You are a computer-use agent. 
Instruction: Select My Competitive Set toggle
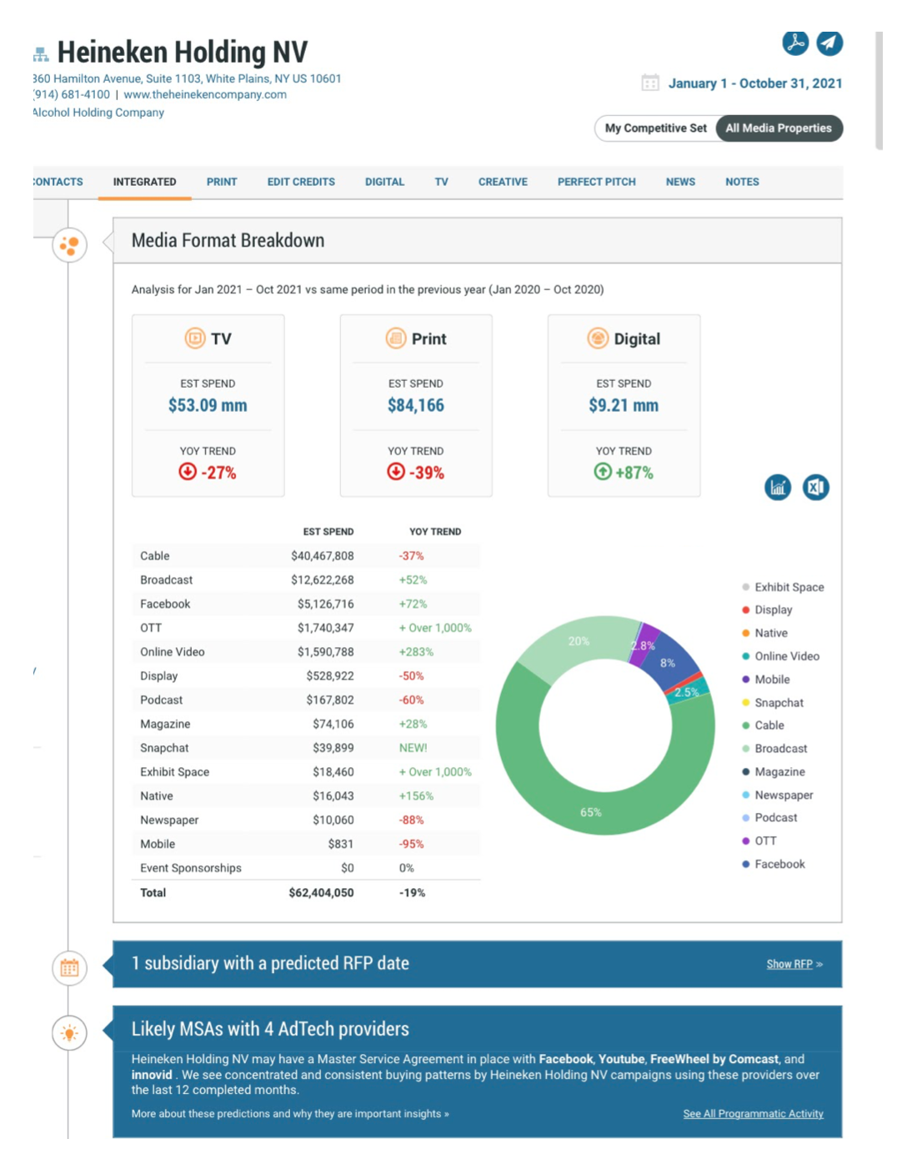(655, 128)
